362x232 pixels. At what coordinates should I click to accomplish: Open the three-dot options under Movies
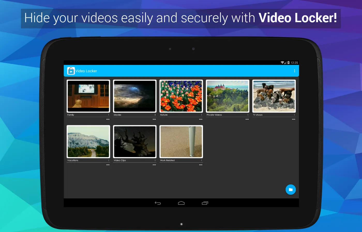[x=154, y=119]
